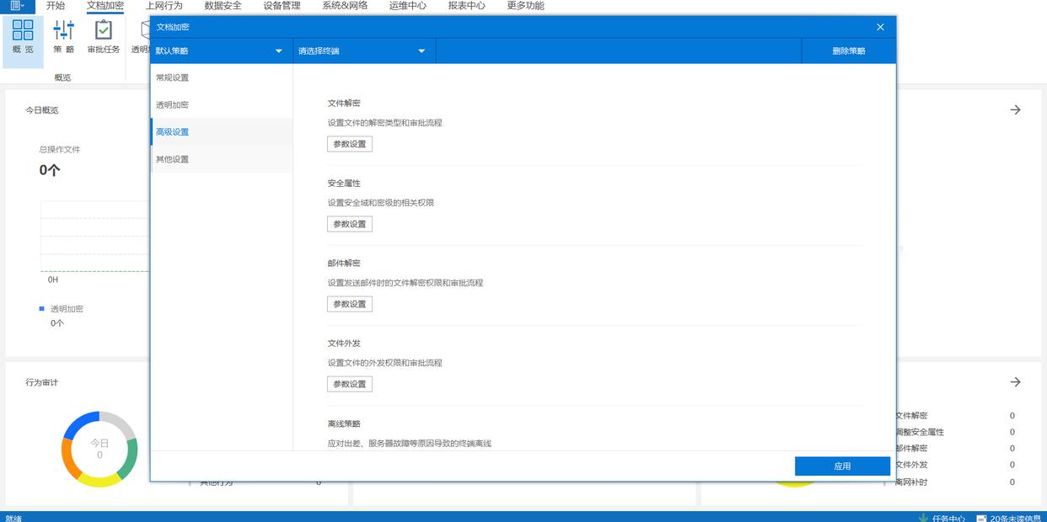Click 参数设置 under 文件解密
The height and width of the screenshot is (522, 1047).
click(x=349, y=144)
